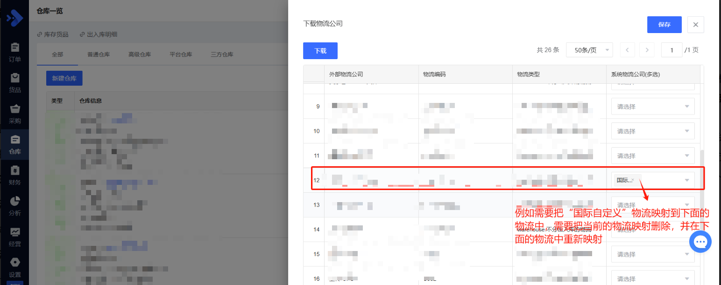Click the blue 下载 button
This screenshot has width=721, height=285.
coord(320,51)
